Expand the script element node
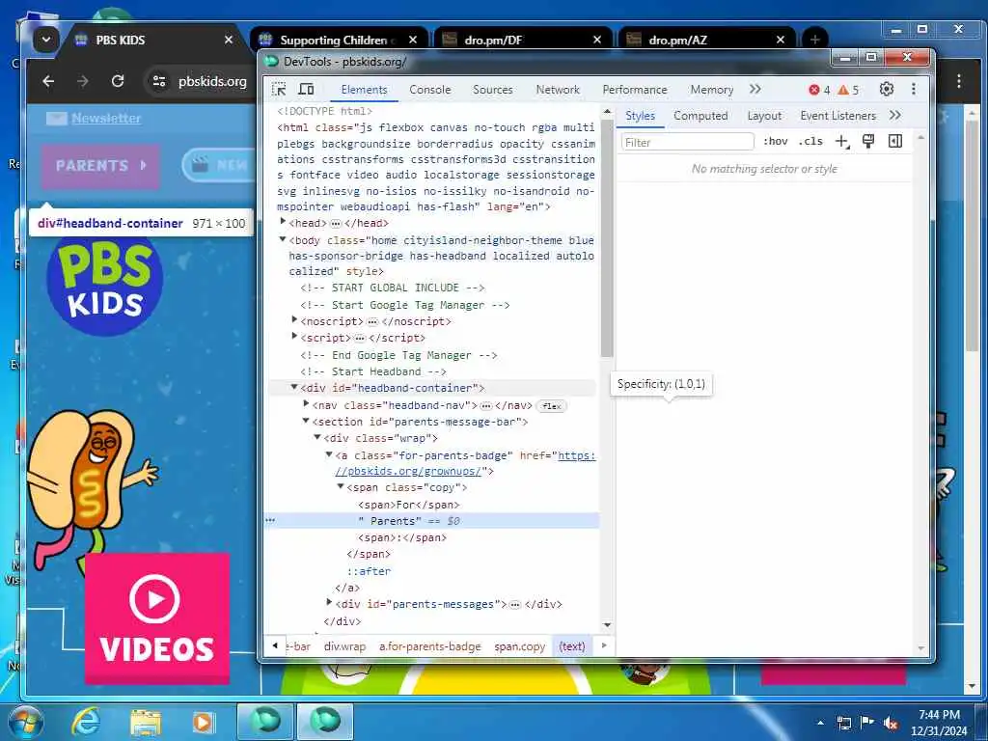 point(294,337)
